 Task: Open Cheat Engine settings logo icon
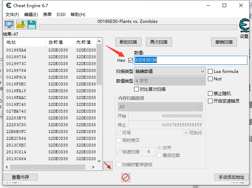click(244, 26)
